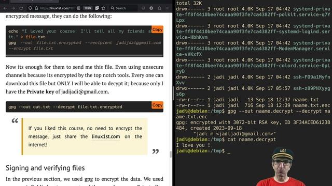The width and height of the screenshot is (332, 186).
Task: Open the tracking protection shield icon
Action: coord(30,8)
